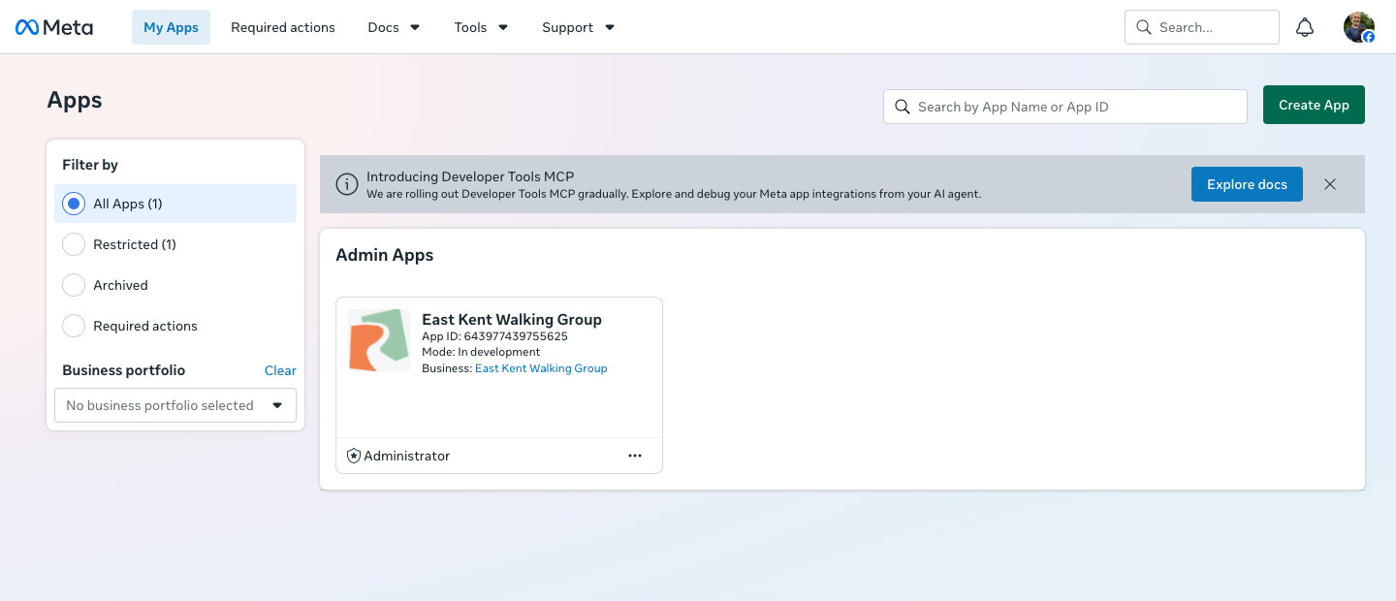The width and height of the screenshot is (1396, 601).
Task: Expand the Tools dropdown menu
Action: click(482, 27)
